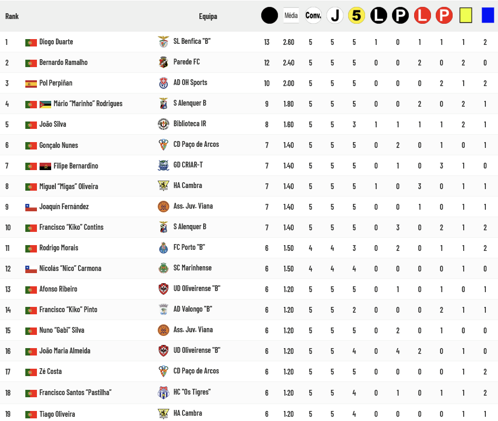The image size is (498, 421).
Task: Sort by the black ball goals icon
Action: coord(269,15)
